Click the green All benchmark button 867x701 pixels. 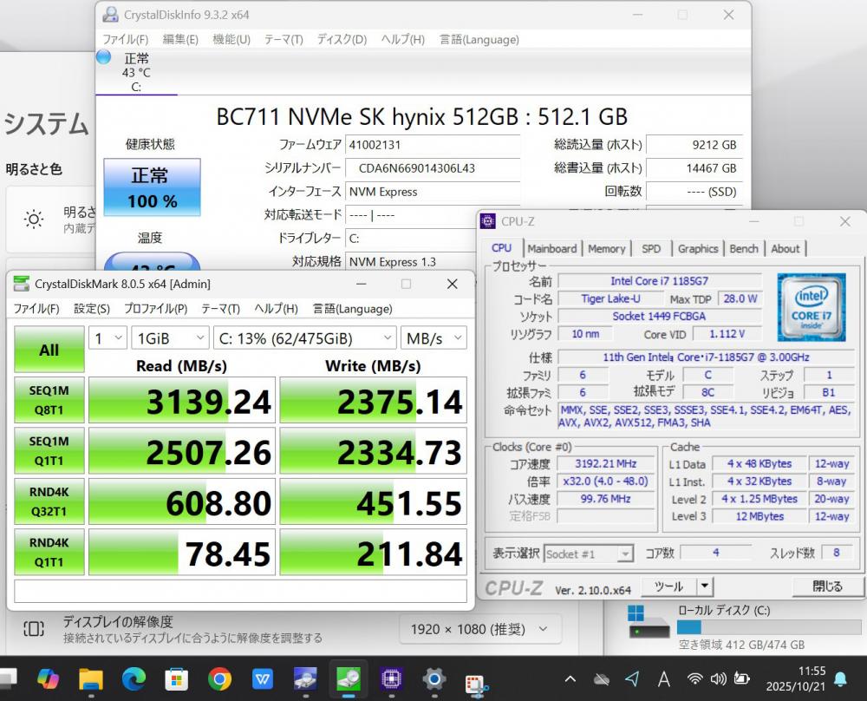(x=49, y=350)
